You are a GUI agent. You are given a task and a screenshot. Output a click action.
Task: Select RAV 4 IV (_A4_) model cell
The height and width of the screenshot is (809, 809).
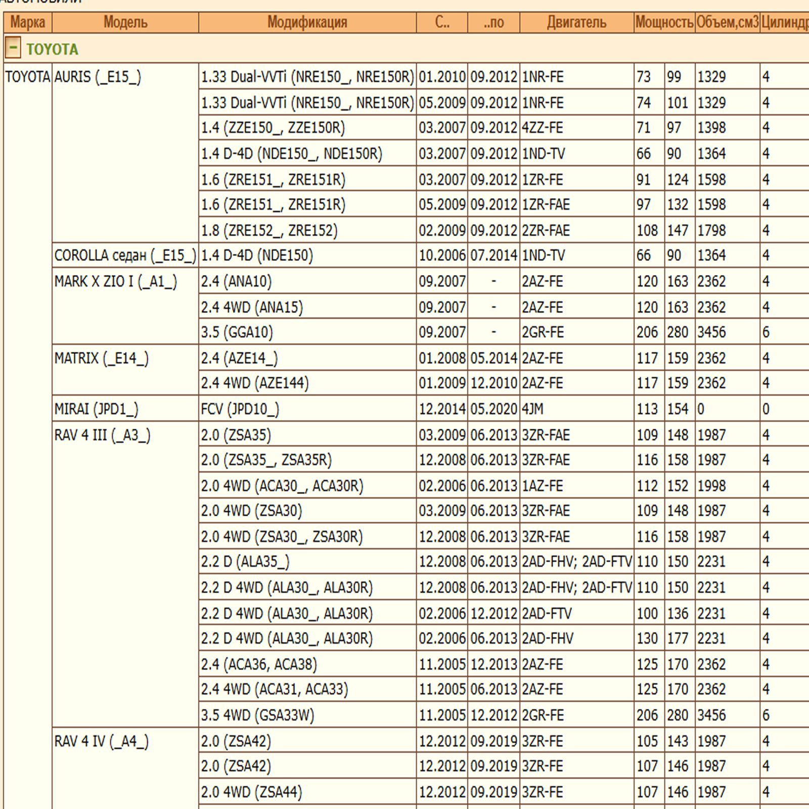[102, 741]
